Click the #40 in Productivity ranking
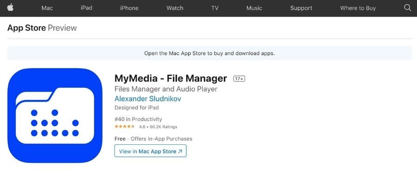The image size is (417, 185). [138, 119]
